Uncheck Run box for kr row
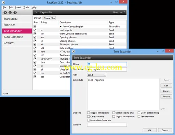The width and height of the screenshot is (175, 135). [35, 30]
